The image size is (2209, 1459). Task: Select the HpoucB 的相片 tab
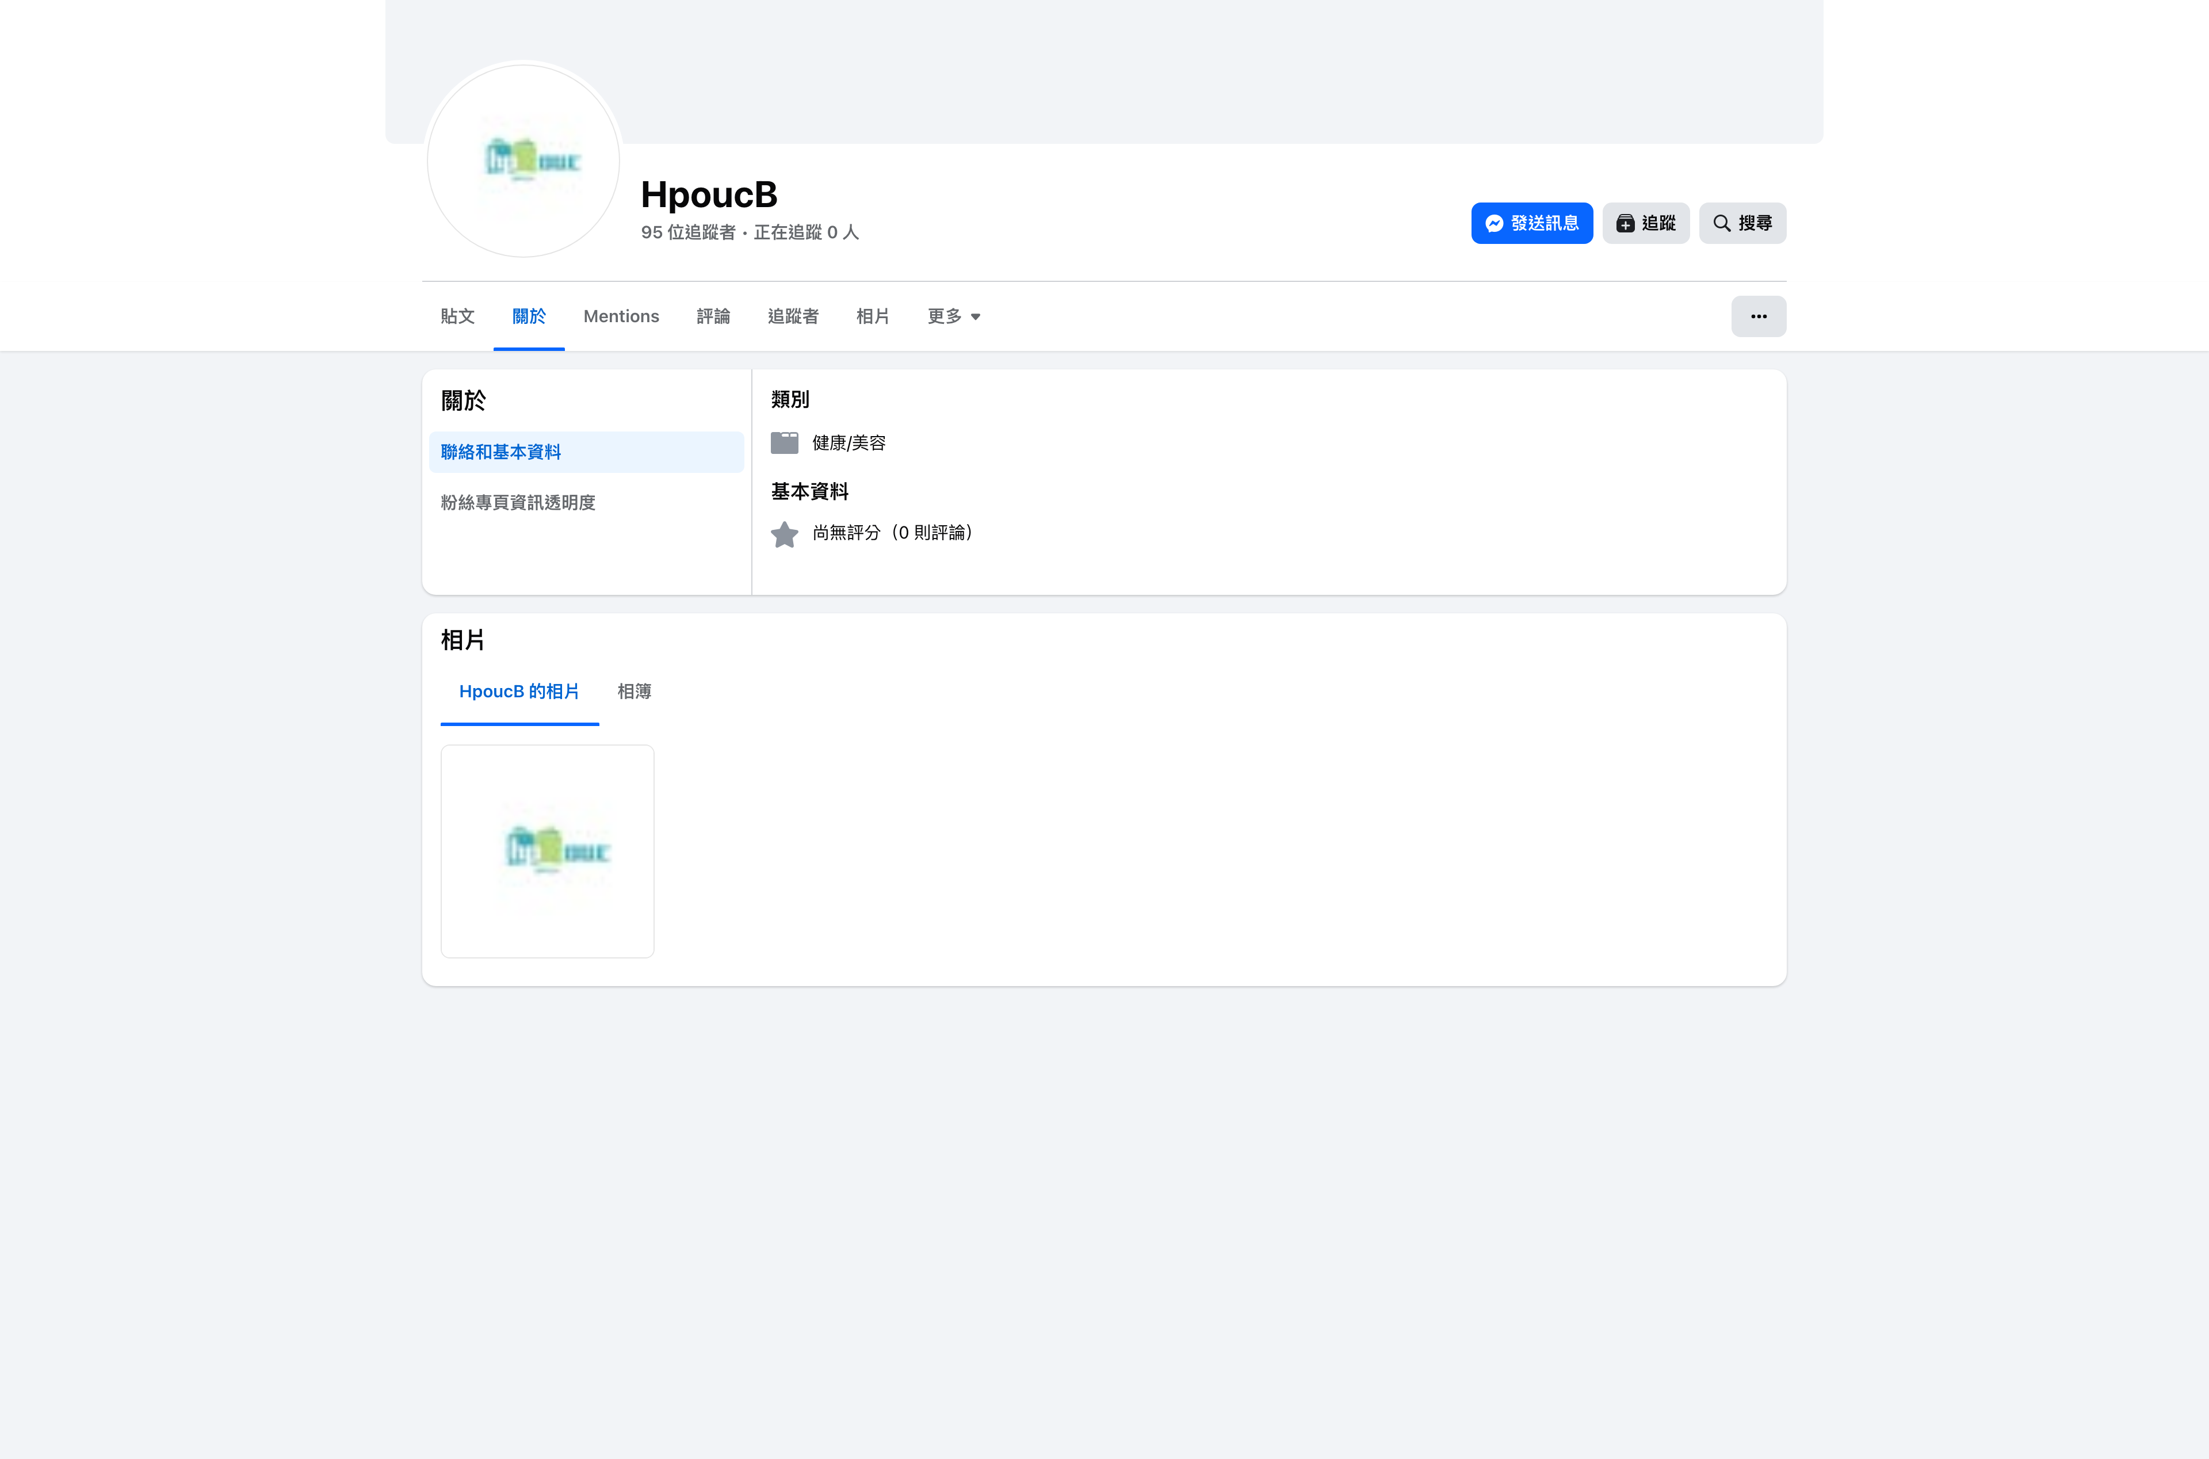pos(519,692)
